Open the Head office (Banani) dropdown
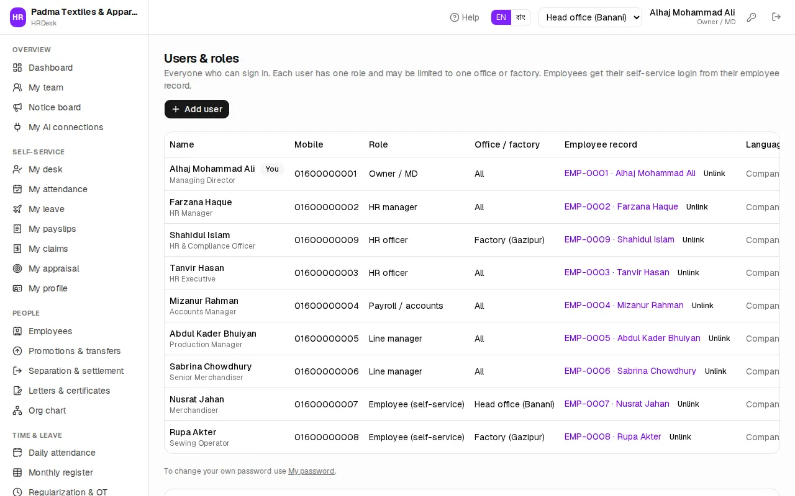The image size is (795, 496). click(x=590, y=17)
